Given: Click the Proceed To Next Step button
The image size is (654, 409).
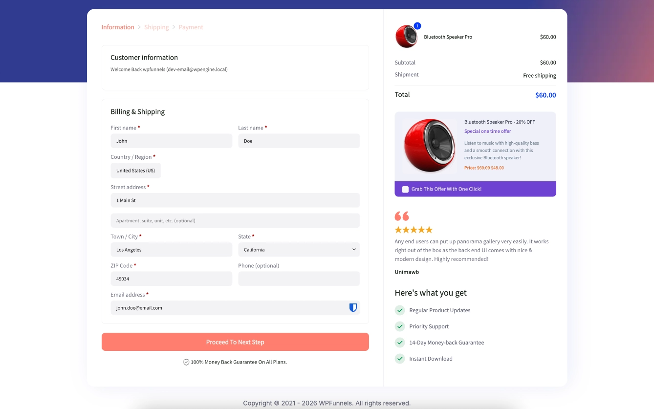Looking at the screenshot, I should pyautogui.click(x=235, y=342).
